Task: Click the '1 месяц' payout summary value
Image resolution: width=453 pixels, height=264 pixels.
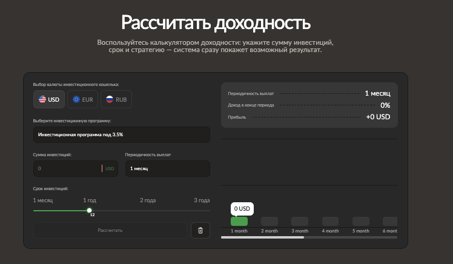Action: point(377,93)
